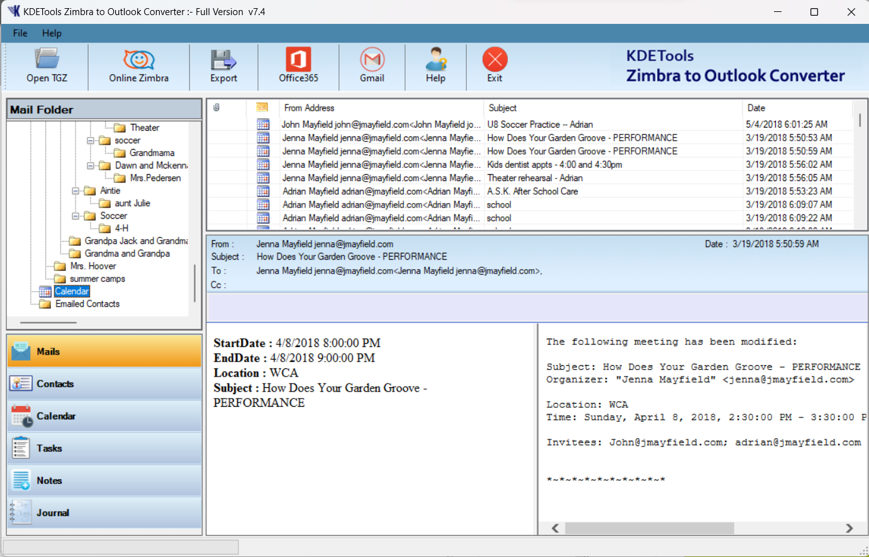The height and width of the screenshot is (557, 869).
Task: Select the Grandmama folder
Action: [152, 153]
